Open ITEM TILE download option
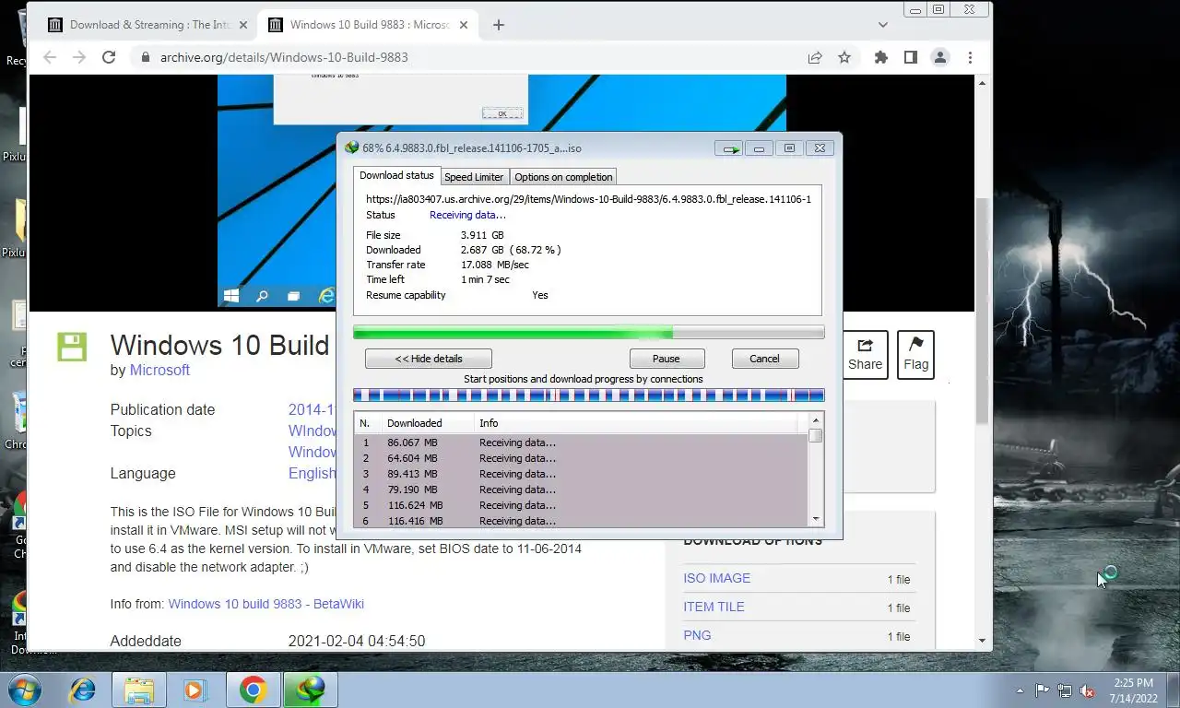Viewport: 1180px width, 708px height. coord(714,607)
